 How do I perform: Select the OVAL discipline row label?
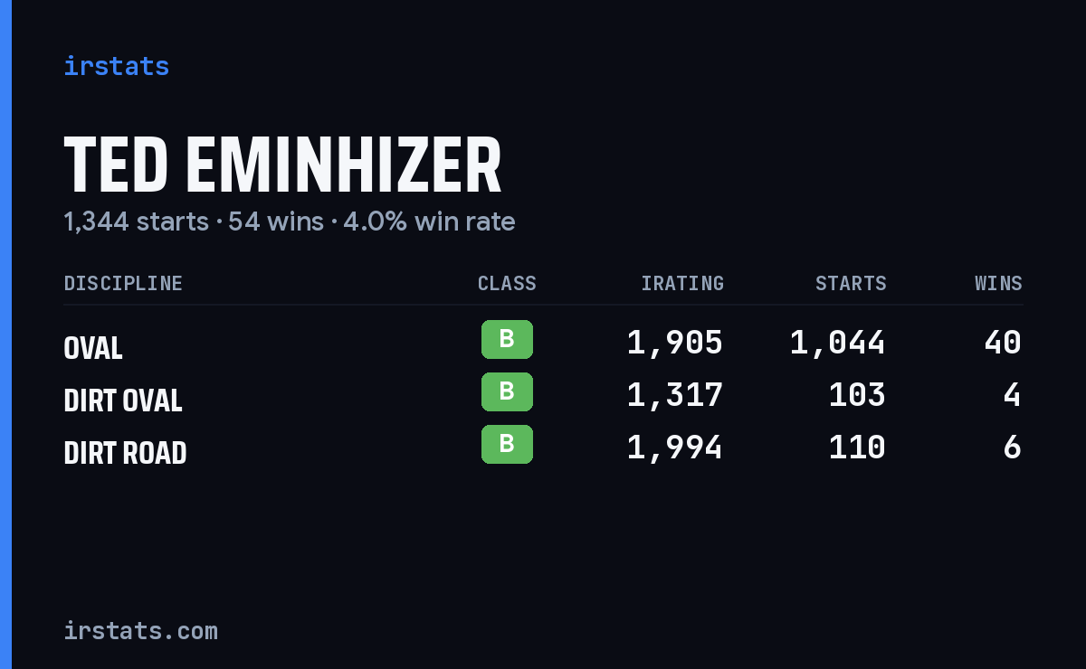tap(93, 348)
